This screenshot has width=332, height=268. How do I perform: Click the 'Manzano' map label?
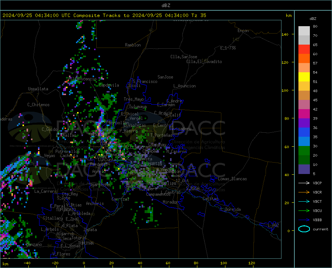(x=34, y=244)
